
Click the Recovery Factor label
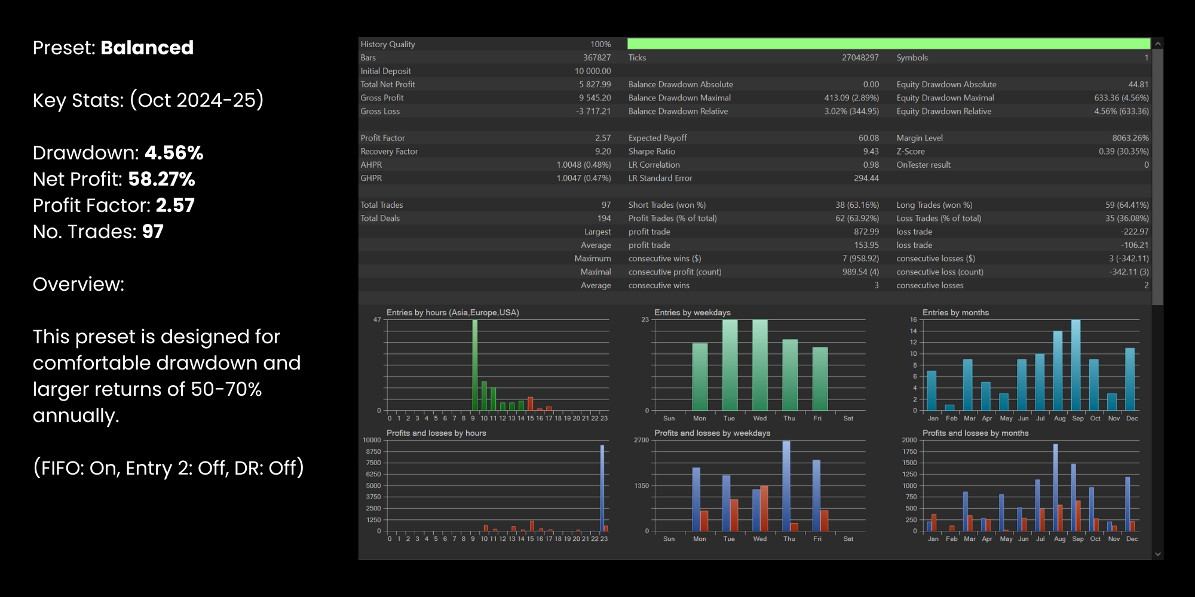(389, 152)
